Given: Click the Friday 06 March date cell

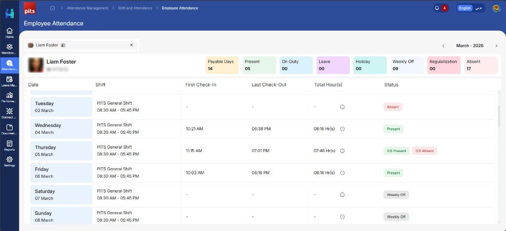Looking at the screenshot, I should (x=61, y=173).
